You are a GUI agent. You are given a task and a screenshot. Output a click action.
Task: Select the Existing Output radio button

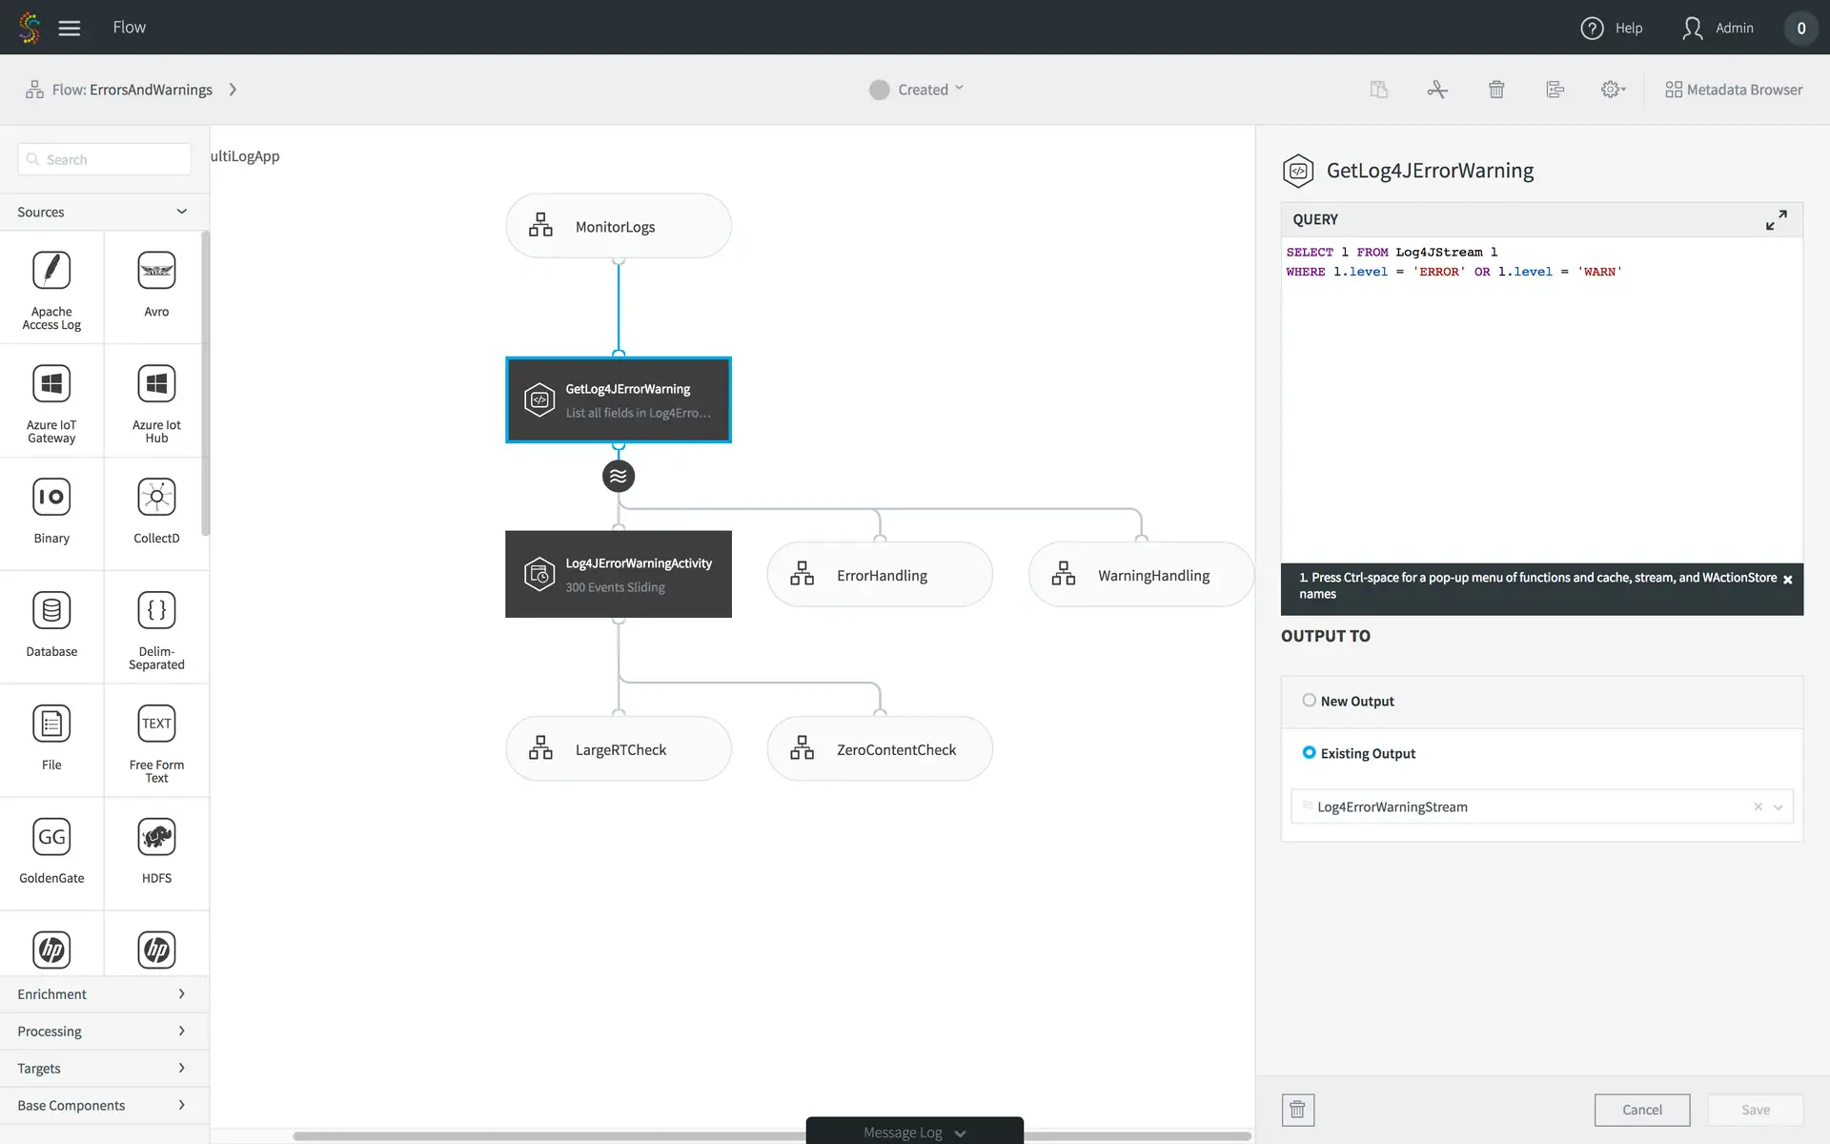pos(1309,753)
